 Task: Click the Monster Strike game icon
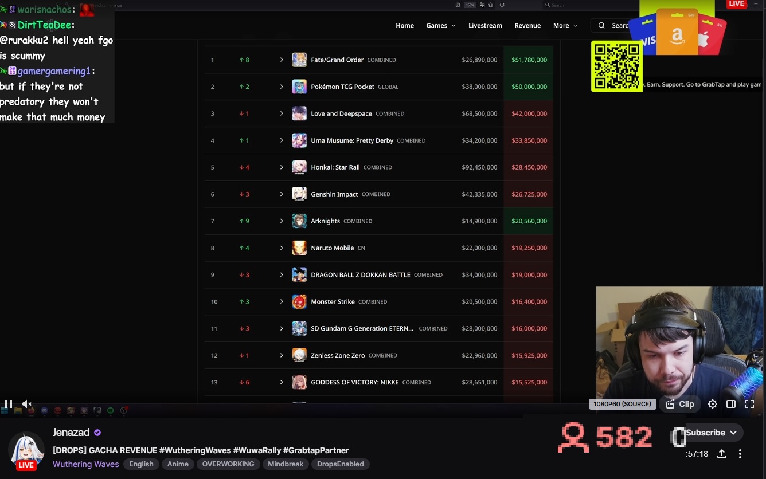click(299, 301)
